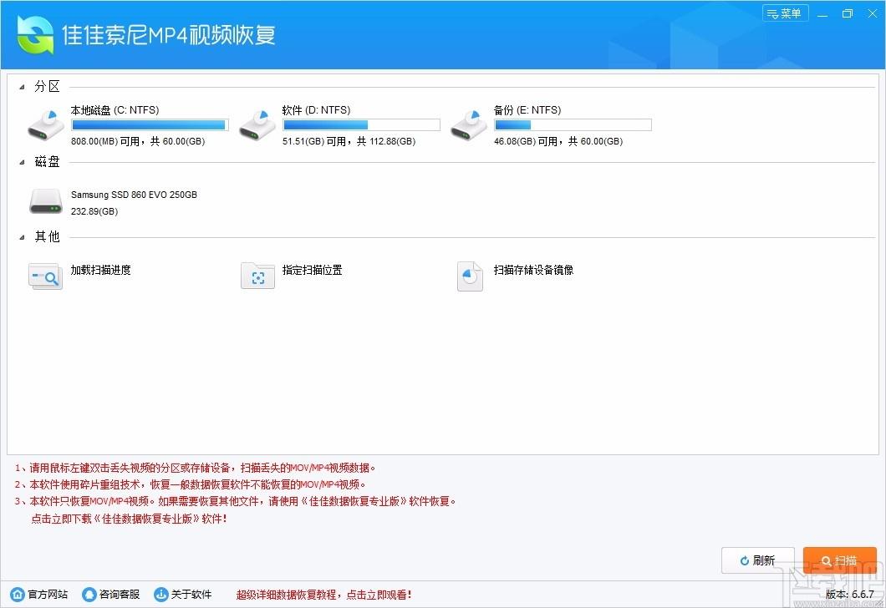The height and width of the screenshot is (608, 886).
Task: Click the 其他 section heading
Action: coord(47,236)
